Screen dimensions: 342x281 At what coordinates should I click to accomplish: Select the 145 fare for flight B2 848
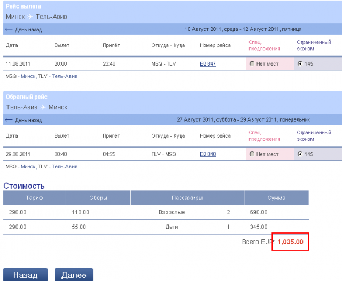point(300,154)
